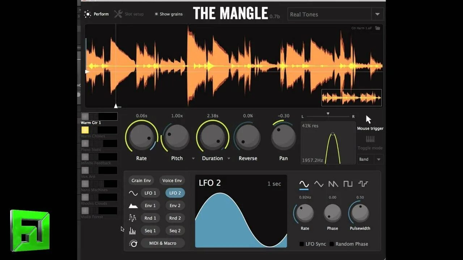Click the LFO Rate knob at 0.92Hz
Screen dimensions: 463x260
pyautogui.click(x=305, y=213)
